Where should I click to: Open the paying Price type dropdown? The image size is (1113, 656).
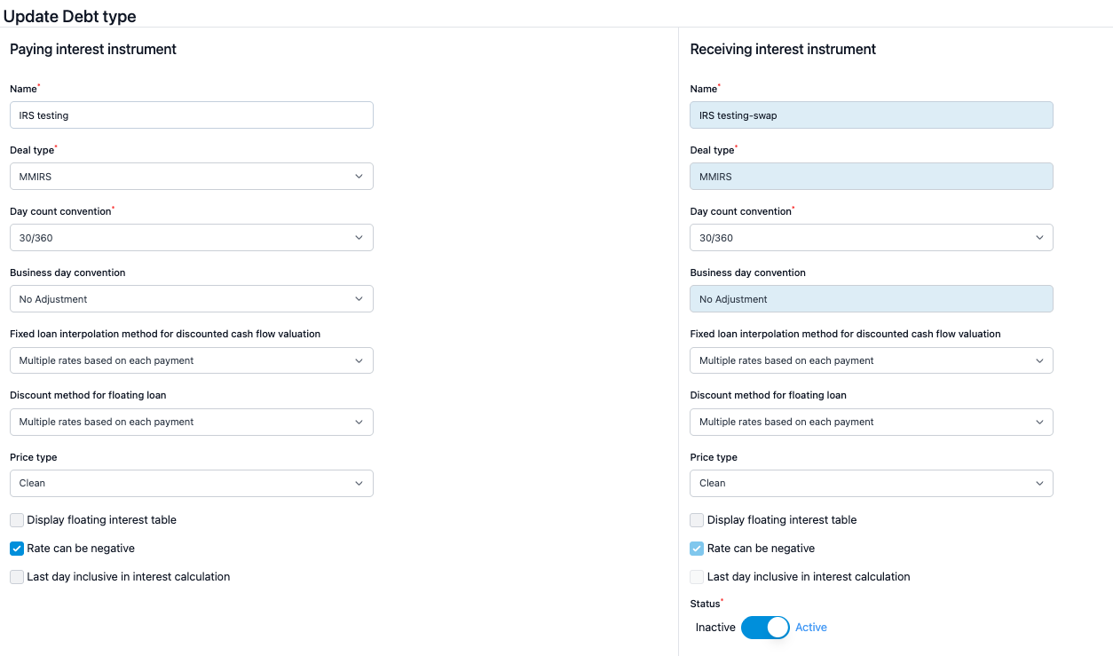[191, 483]
